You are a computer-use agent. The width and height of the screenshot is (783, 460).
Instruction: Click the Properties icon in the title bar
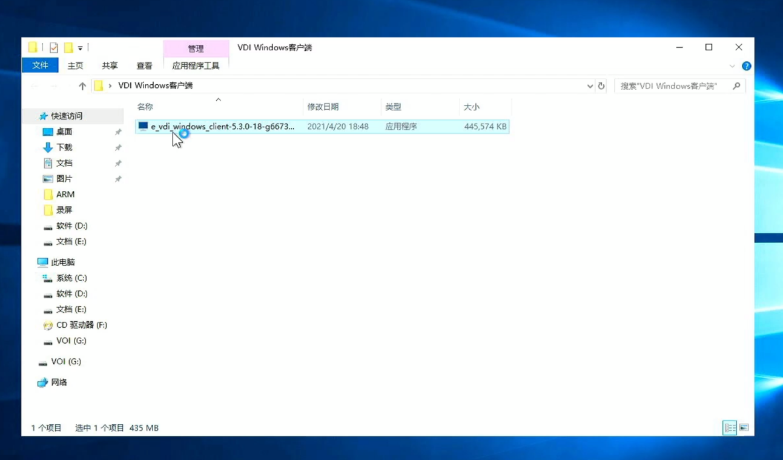[x=54, y=47]
